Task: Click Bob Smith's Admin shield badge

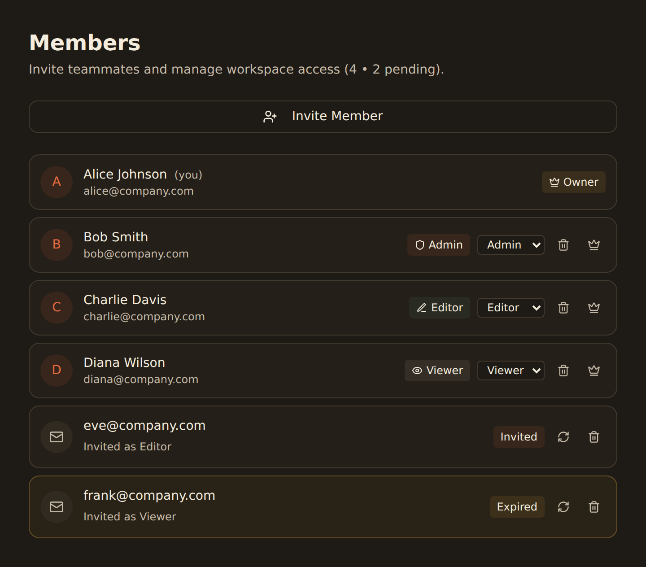Action: click(439, 245)
